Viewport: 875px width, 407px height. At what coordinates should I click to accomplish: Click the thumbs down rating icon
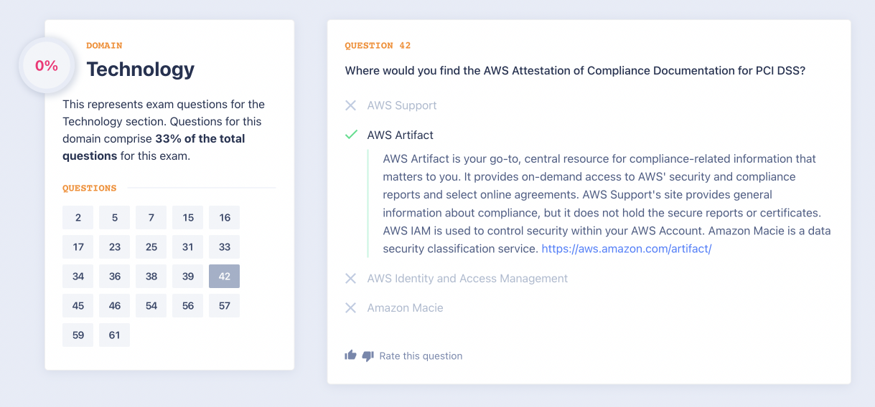click(368, 355)
